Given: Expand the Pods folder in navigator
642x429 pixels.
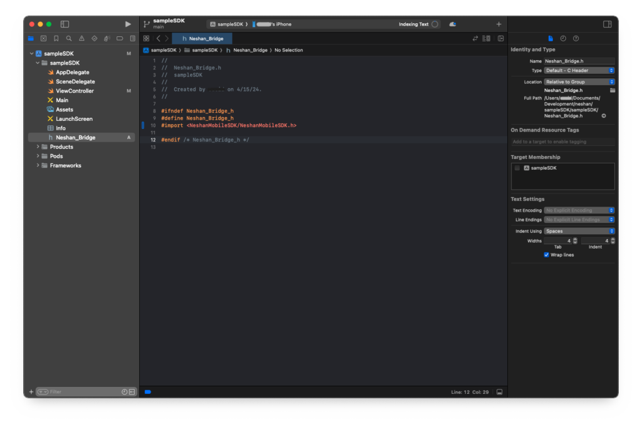Looking at the screenshot, I should pyautogui.click(x=38, y=156).
